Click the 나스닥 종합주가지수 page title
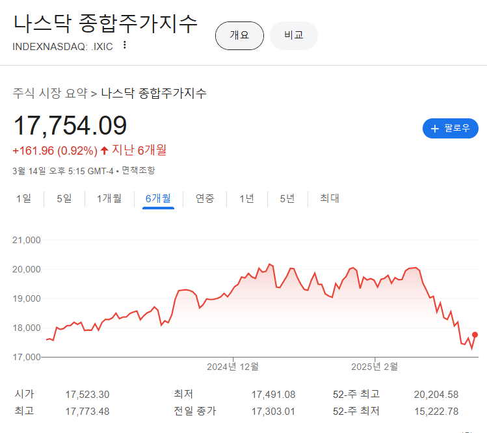Screen dimensions: 487x433 [x=105, y=23]
